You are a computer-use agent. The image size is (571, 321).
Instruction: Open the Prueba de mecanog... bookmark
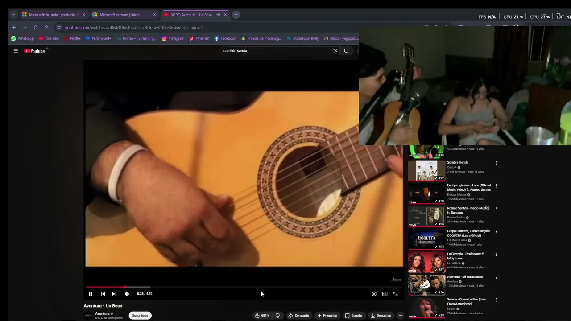click(x=261, y=38)
